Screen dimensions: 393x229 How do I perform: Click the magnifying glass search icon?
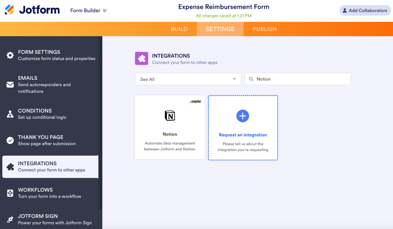(251, 79)
